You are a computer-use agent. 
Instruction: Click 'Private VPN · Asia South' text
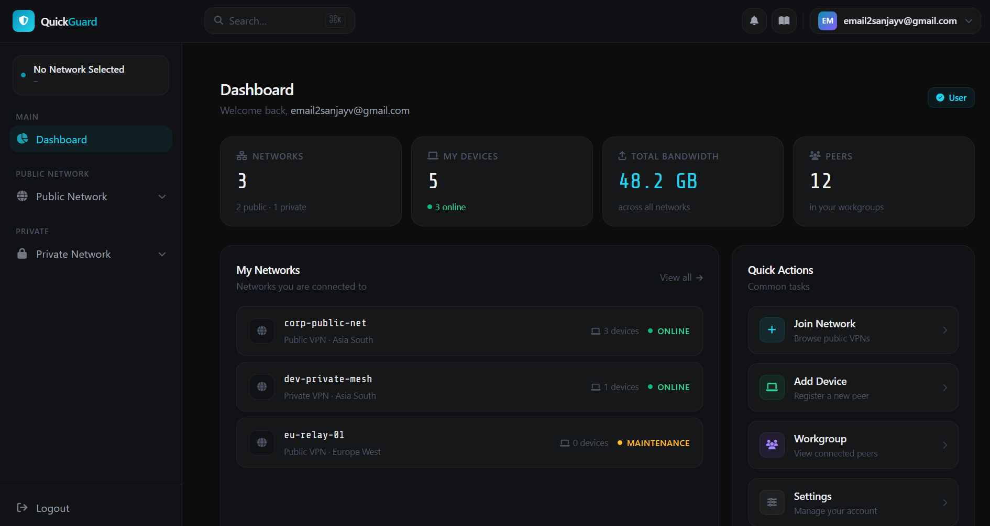[x=329, y=396]
